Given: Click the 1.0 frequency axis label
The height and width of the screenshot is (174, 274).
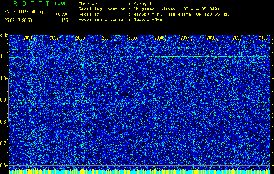Looking at the screenshot, I should [x=3, y=79].
